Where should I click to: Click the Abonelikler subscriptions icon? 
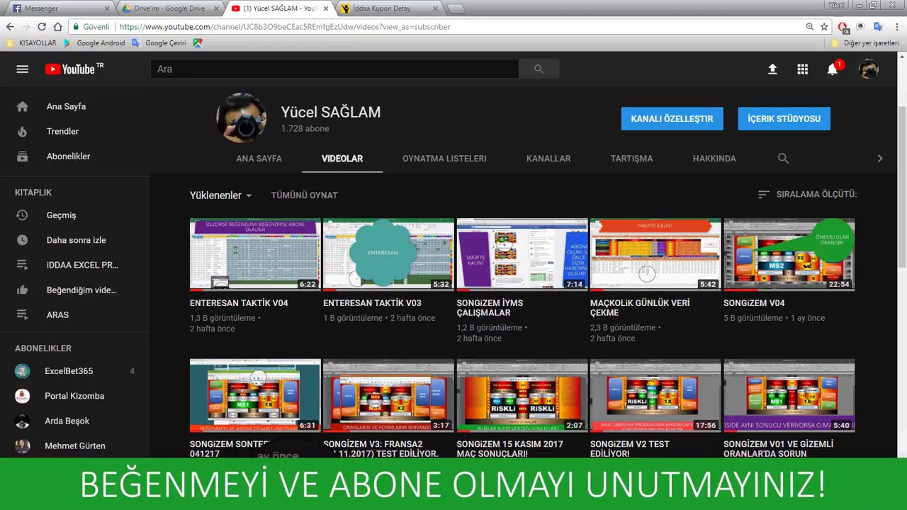click(22, 156)
